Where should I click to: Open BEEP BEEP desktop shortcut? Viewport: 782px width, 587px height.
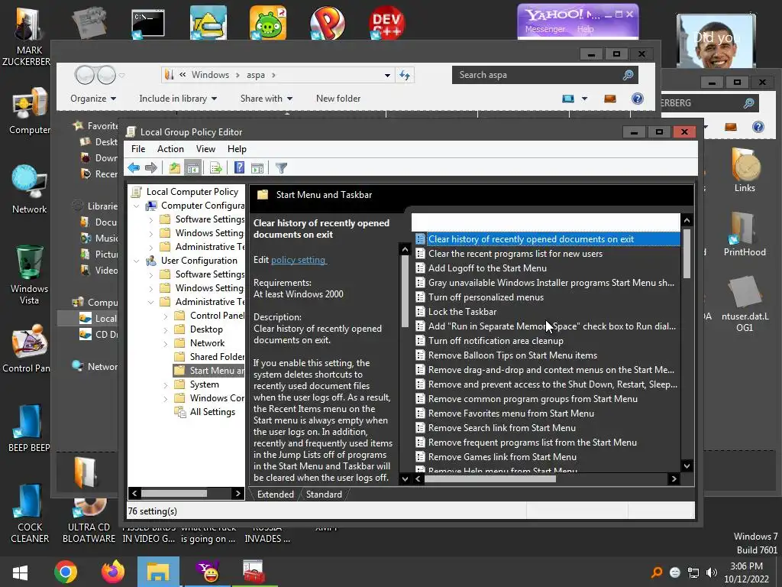point(29,428)
